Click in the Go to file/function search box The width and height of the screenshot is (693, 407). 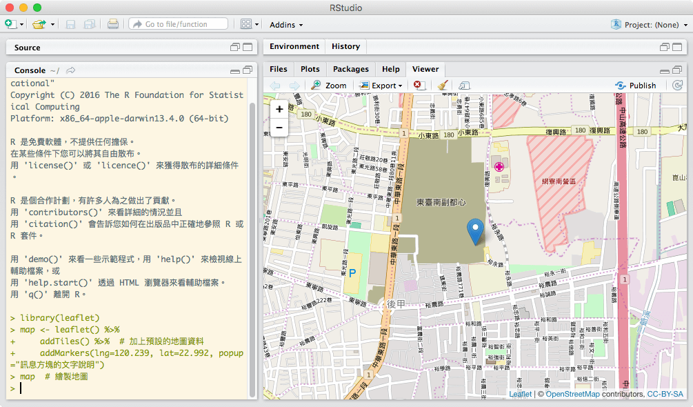point(178,24)
